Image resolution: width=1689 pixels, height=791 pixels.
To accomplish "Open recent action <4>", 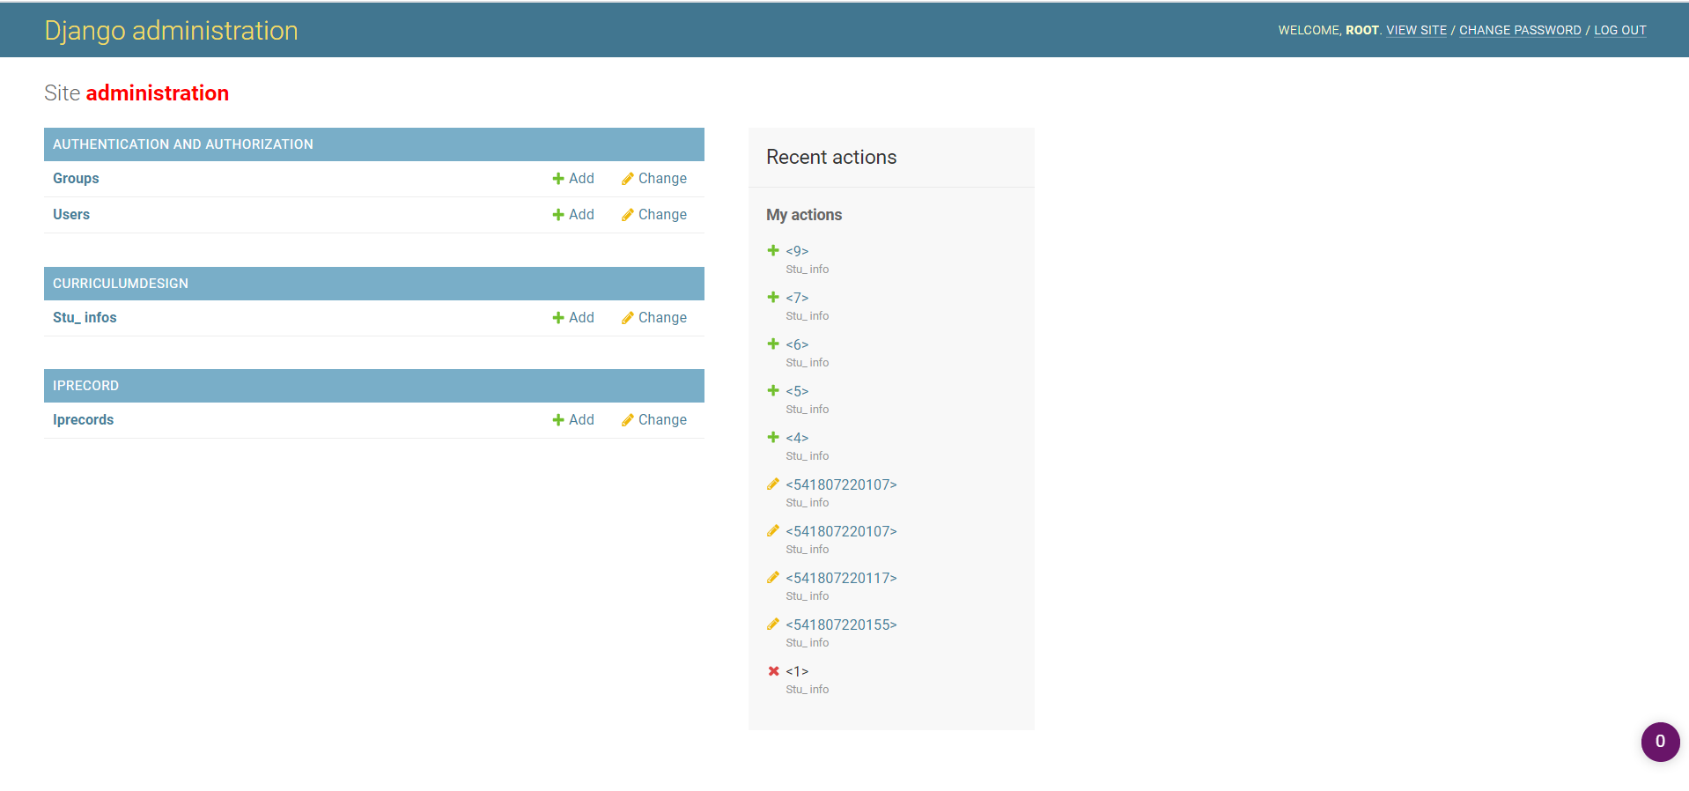I will pyautogui.click(x=797, y=438).
